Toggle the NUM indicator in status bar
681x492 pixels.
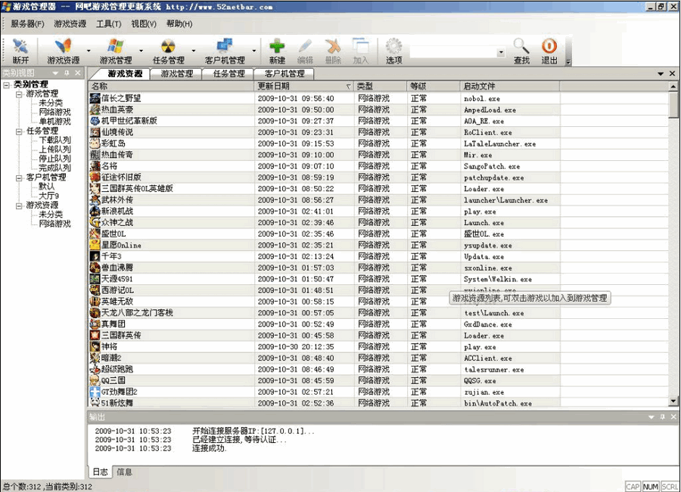tap(649, 487)
